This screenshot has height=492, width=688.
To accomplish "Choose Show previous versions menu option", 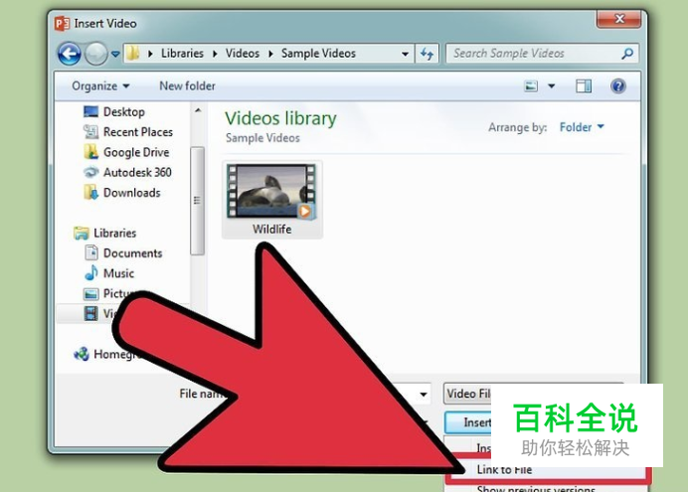I will [536, 488].
